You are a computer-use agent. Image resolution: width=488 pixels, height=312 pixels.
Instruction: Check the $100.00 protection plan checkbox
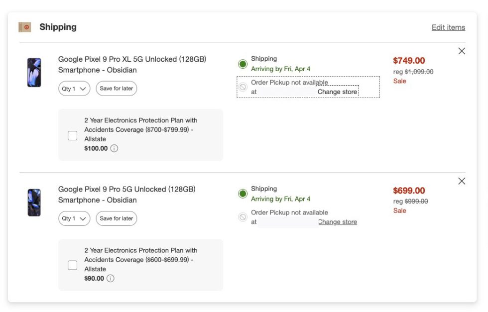click(x=72, y=134)
